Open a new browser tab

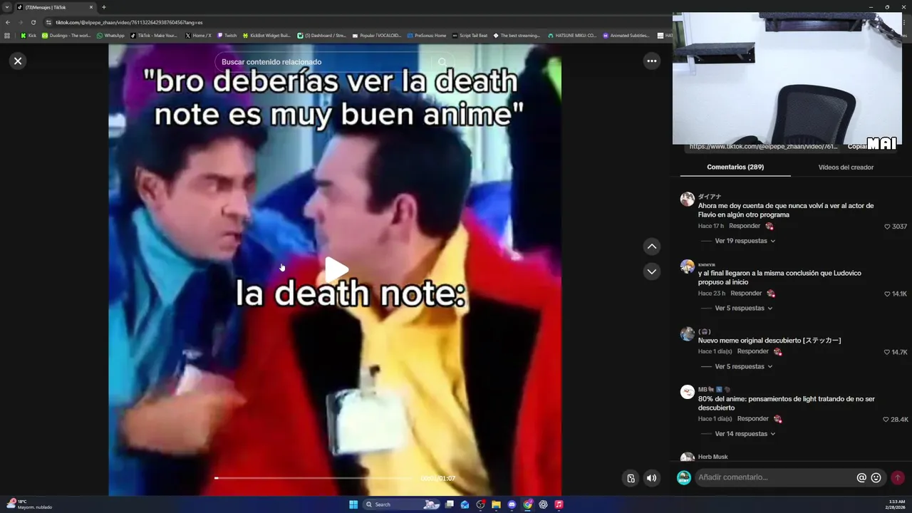(x=104, y=7)
